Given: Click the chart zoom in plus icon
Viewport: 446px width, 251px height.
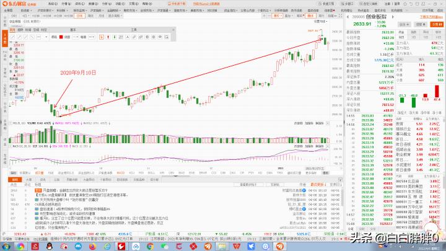Looking at the screenshot, I should click(x=265, y=16).
